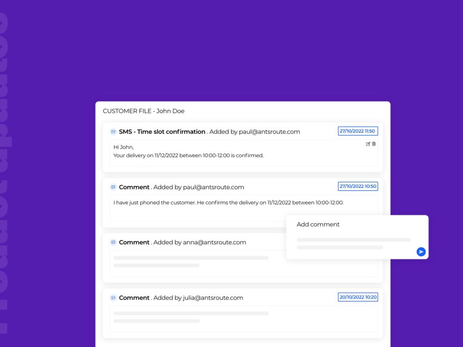Image resolution: width=463 pixels, height=347 pixels.
Task: Select the SMS - Time slot confirmation title
Action: coord(162,132)
